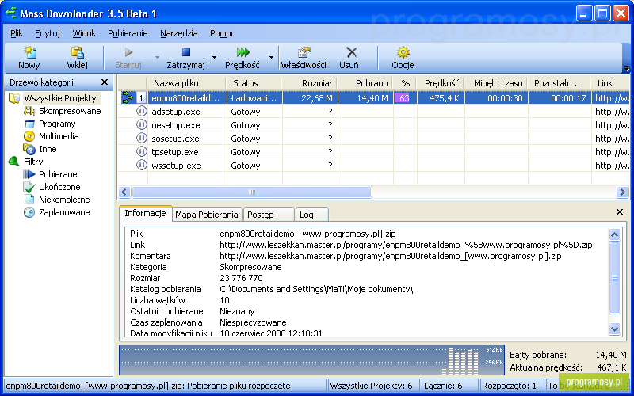
Task: Open dropdown arrow next to Startuj
Action: [x=157, y=58]
